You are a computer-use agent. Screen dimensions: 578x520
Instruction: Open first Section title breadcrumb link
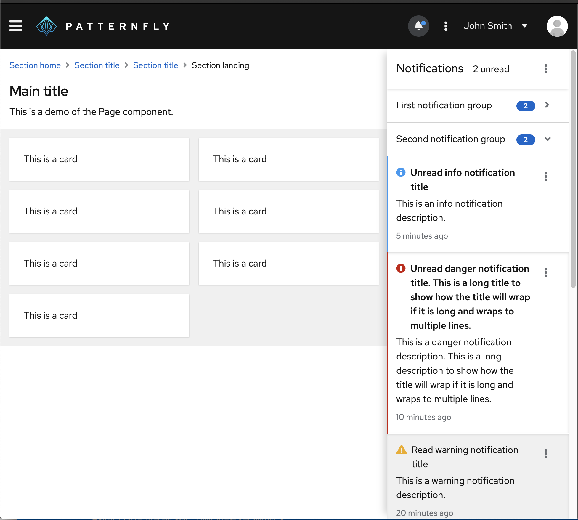[97, 65]
